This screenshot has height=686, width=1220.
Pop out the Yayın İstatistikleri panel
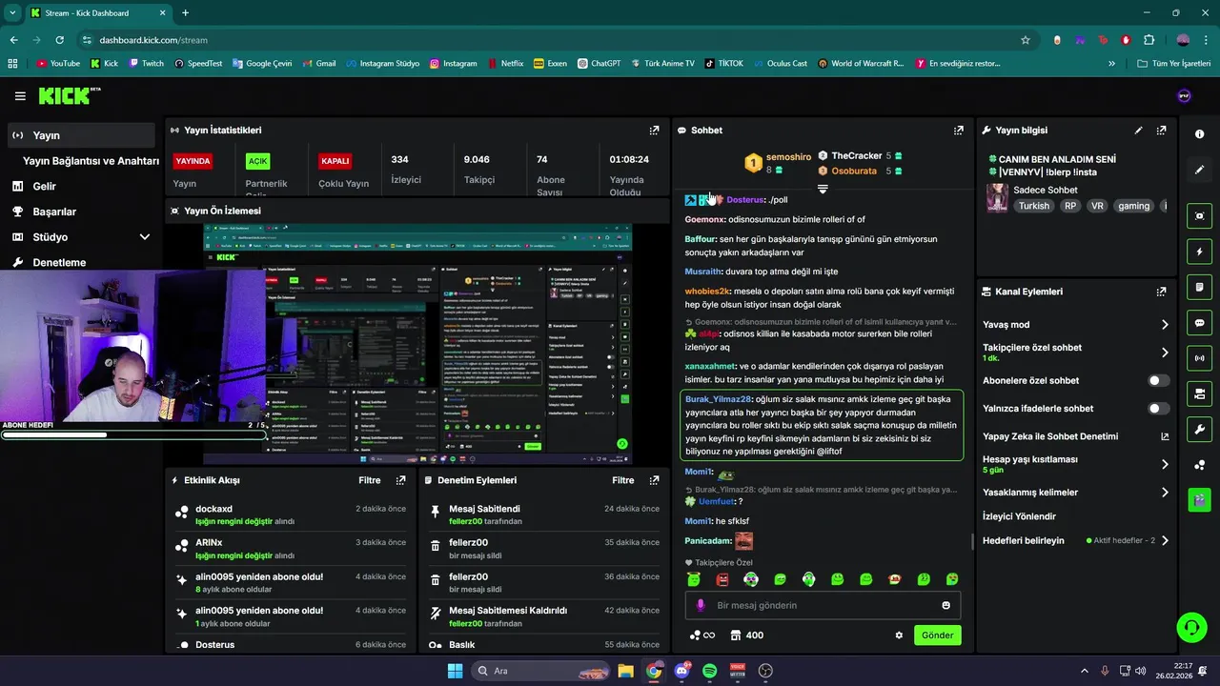pos(654,131)
